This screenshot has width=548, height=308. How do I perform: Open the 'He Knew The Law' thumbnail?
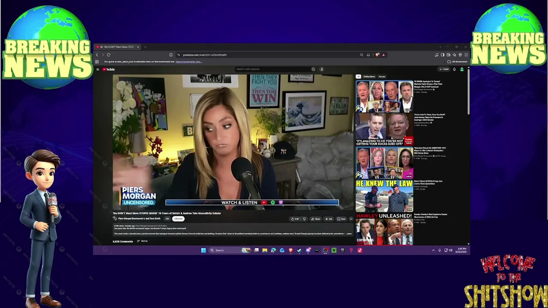click(384, 196)
